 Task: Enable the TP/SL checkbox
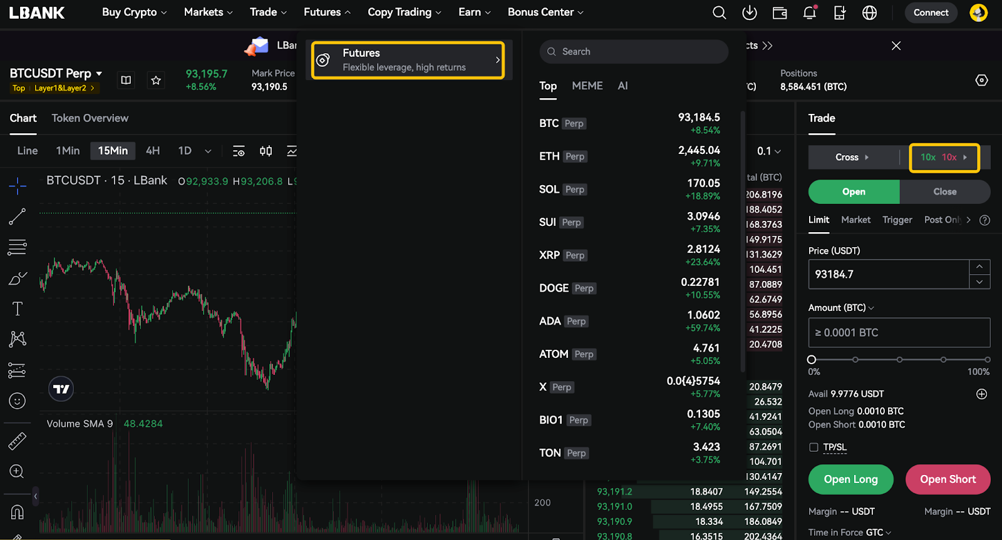click(x=813, y=447)
